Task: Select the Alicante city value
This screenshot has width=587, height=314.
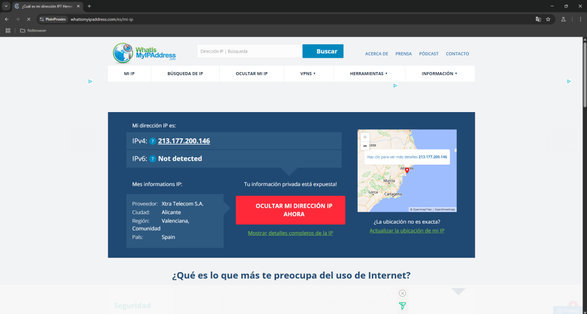Action: pyautogui.click(x=171, y=212)
